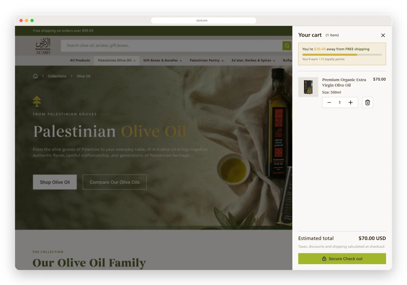Screen dimensions: 407x285
Task: Click the 'Free shipping on orders over $99.99' banner
Action: pyautogui.click(x=63, y=31)
